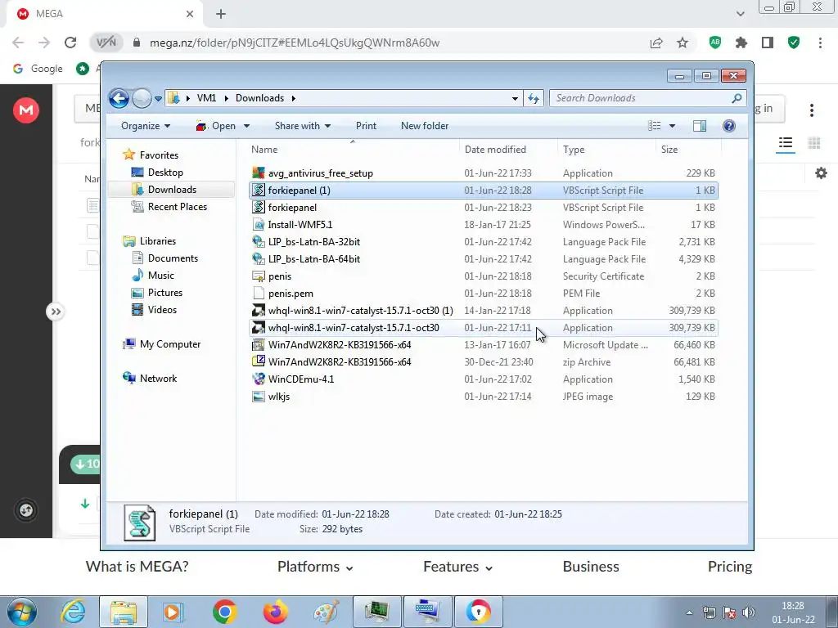
Task: Open Chrome extensions puzzle icon
Action: (x=741, y=43)
